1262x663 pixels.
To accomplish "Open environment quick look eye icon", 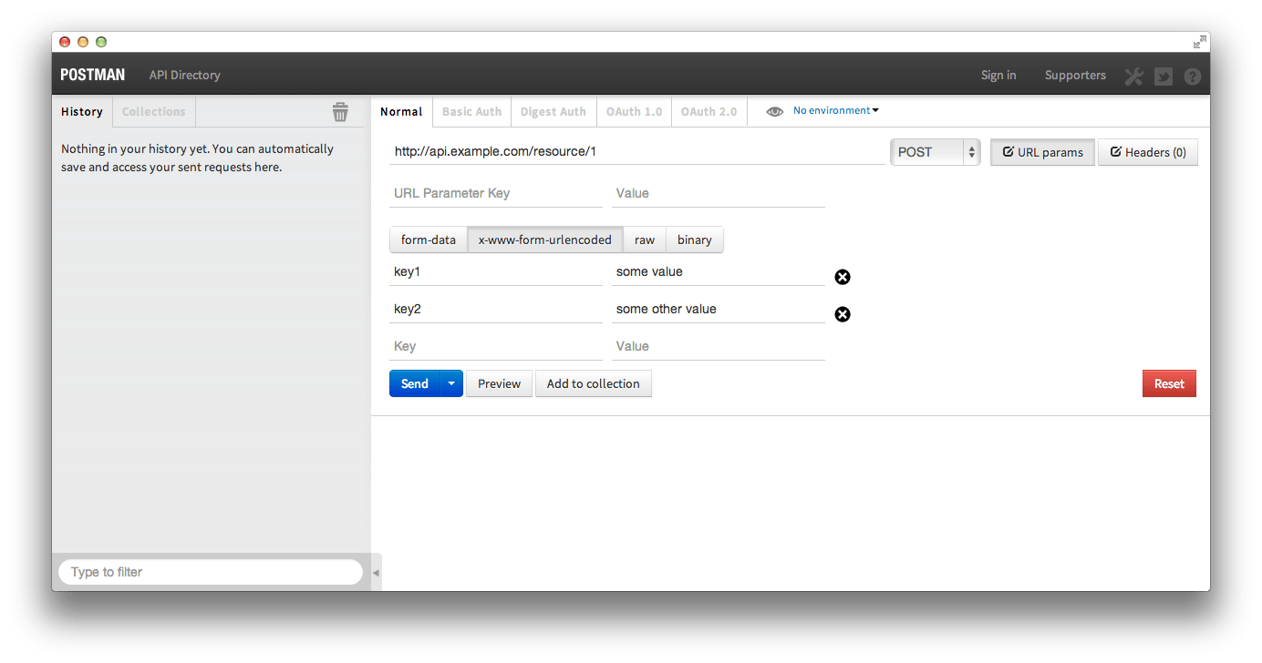I will (x=775, y=111).
